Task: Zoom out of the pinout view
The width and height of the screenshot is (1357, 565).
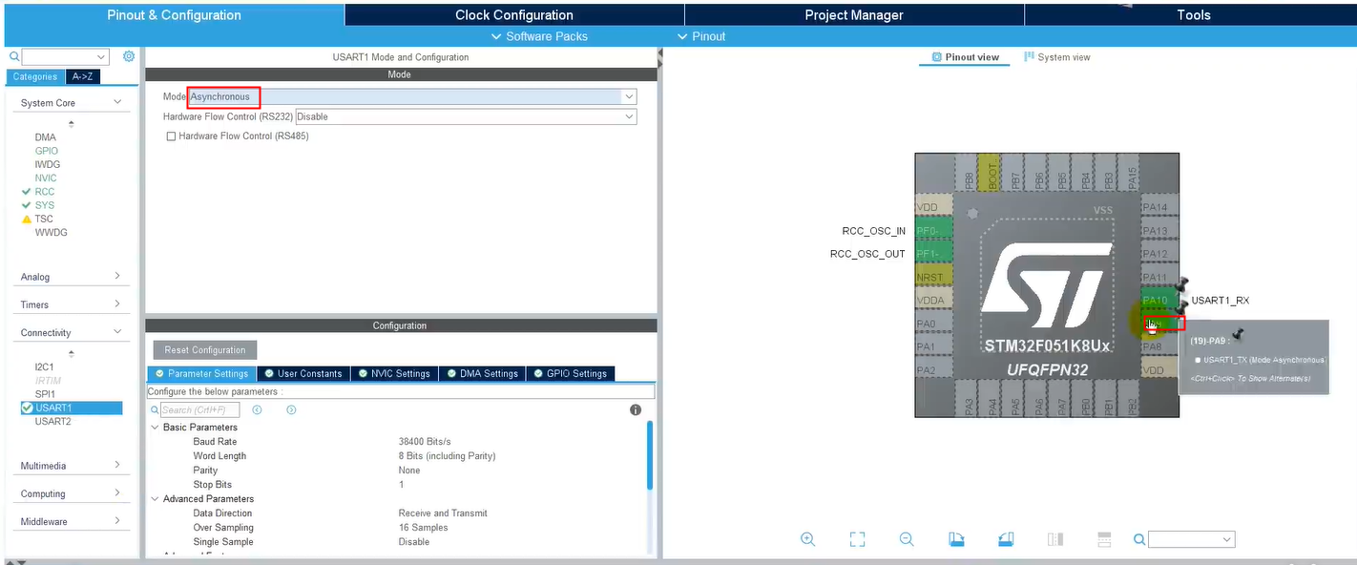Action: (907, 539)
